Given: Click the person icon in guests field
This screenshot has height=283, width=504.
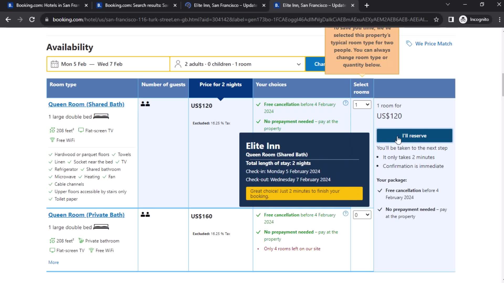Looking at the screenshot, I should tap(178, 64).
